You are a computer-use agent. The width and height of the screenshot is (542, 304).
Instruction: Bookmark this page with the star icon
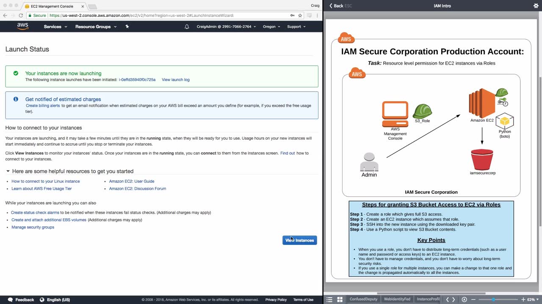click(x=300, y=15)
